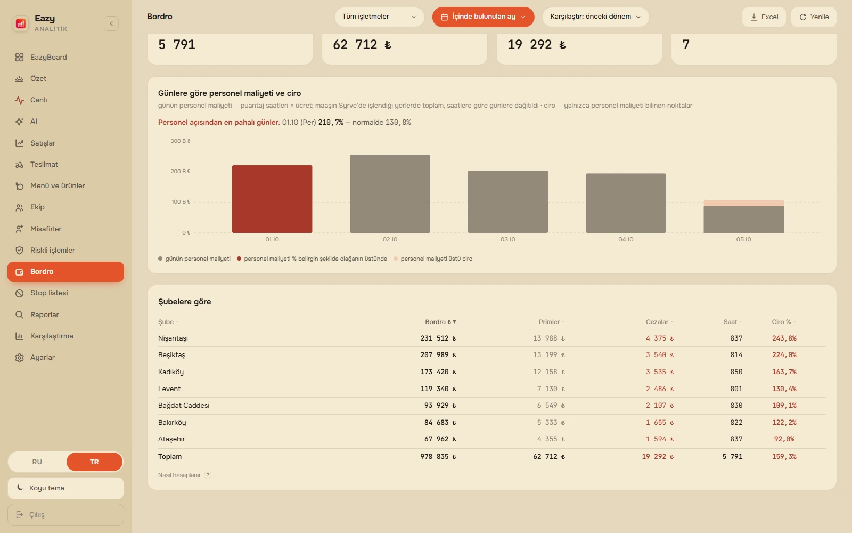Click the Kadıköy branch row
This screenshot has width=852, height=533.
491,372
